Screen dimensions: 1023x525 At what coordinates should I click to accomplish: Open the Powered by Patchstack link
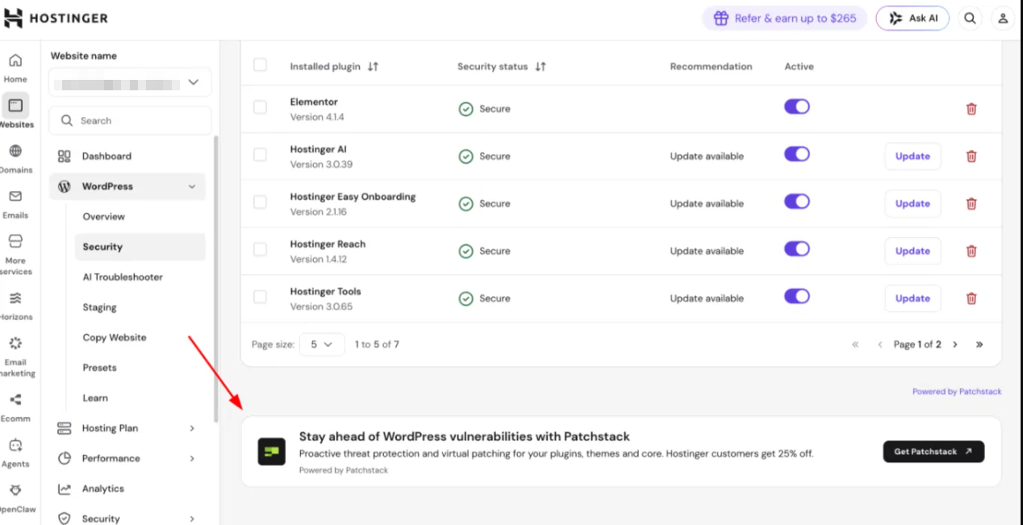coord(957,391)
